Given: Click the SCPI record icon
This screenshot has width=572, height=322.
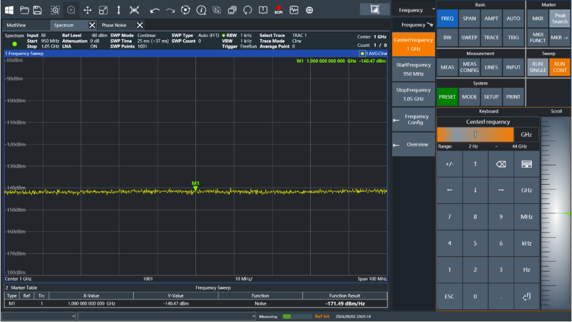Looking at the screenshot, I should click(x=278, y=10).
